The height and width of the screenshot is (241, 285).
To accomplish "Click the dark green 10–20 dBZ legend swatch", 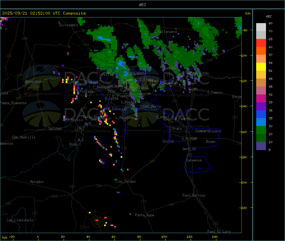I will (x=261, y=138).
